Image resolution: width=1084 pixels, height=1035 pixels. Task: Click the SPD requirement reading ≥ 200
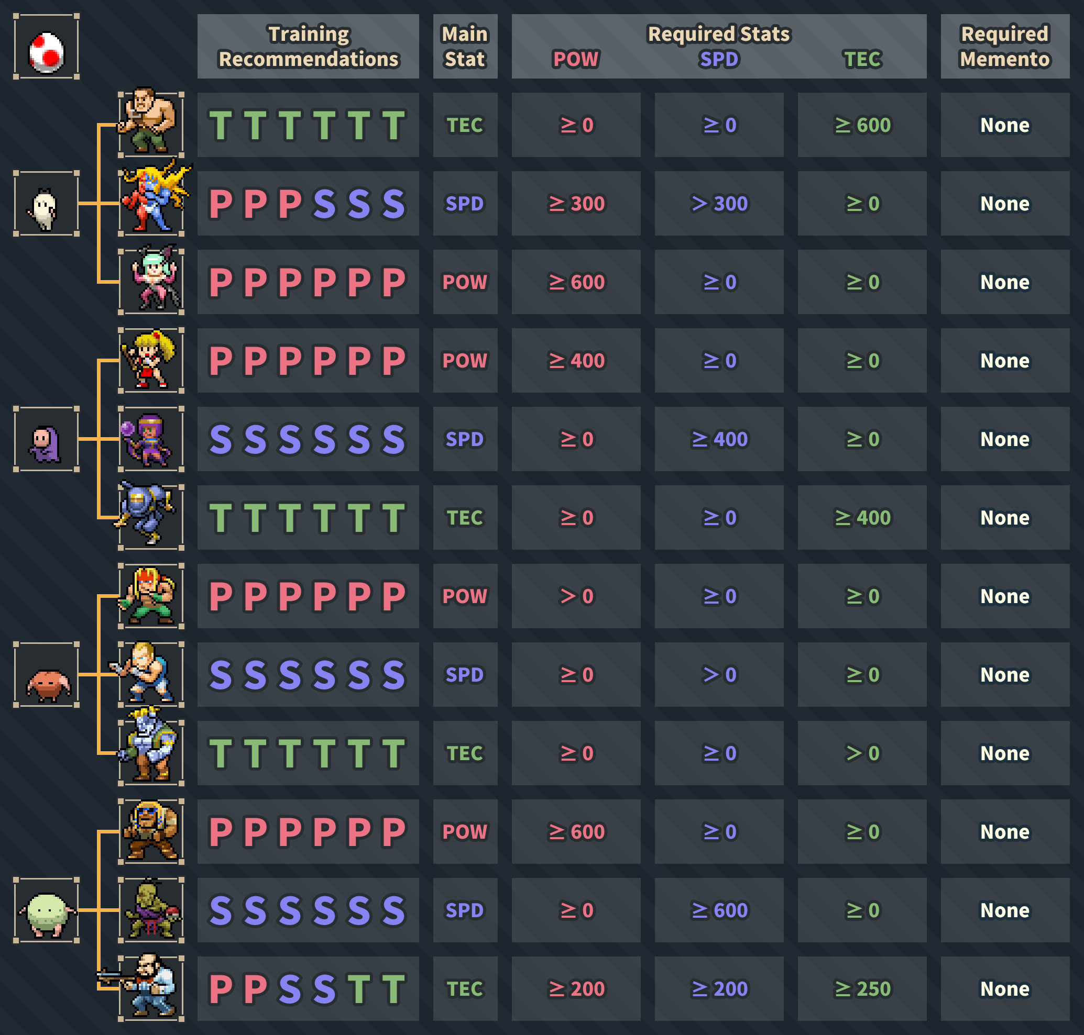pos(719,988)
